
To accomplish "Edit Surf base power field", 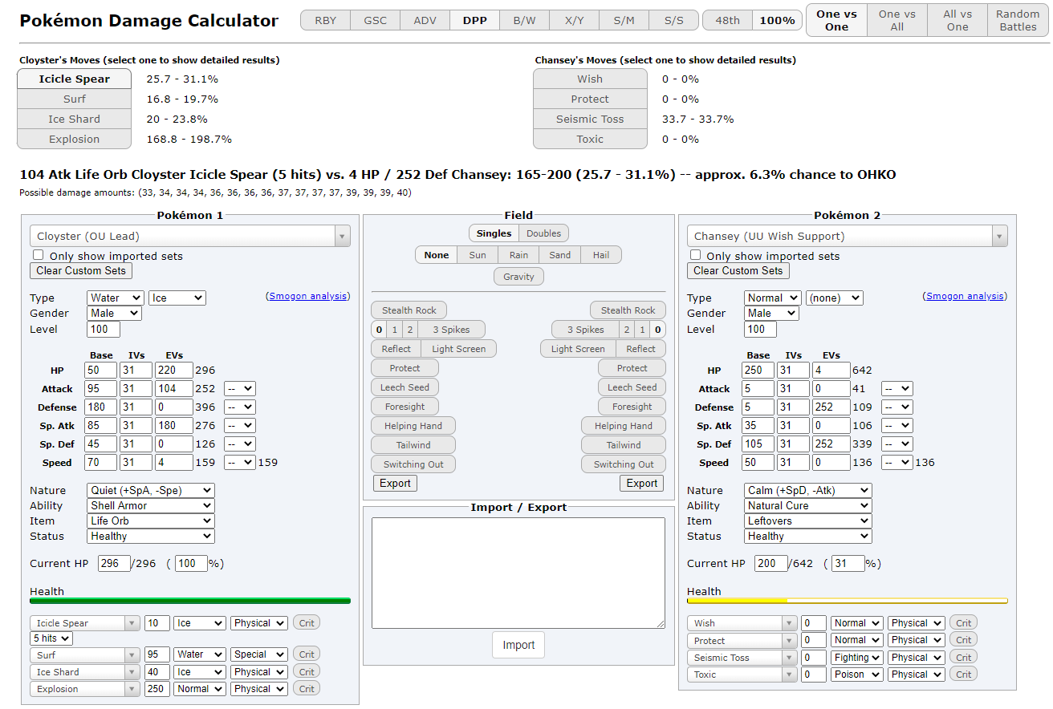I will click(x=157, y=654).
